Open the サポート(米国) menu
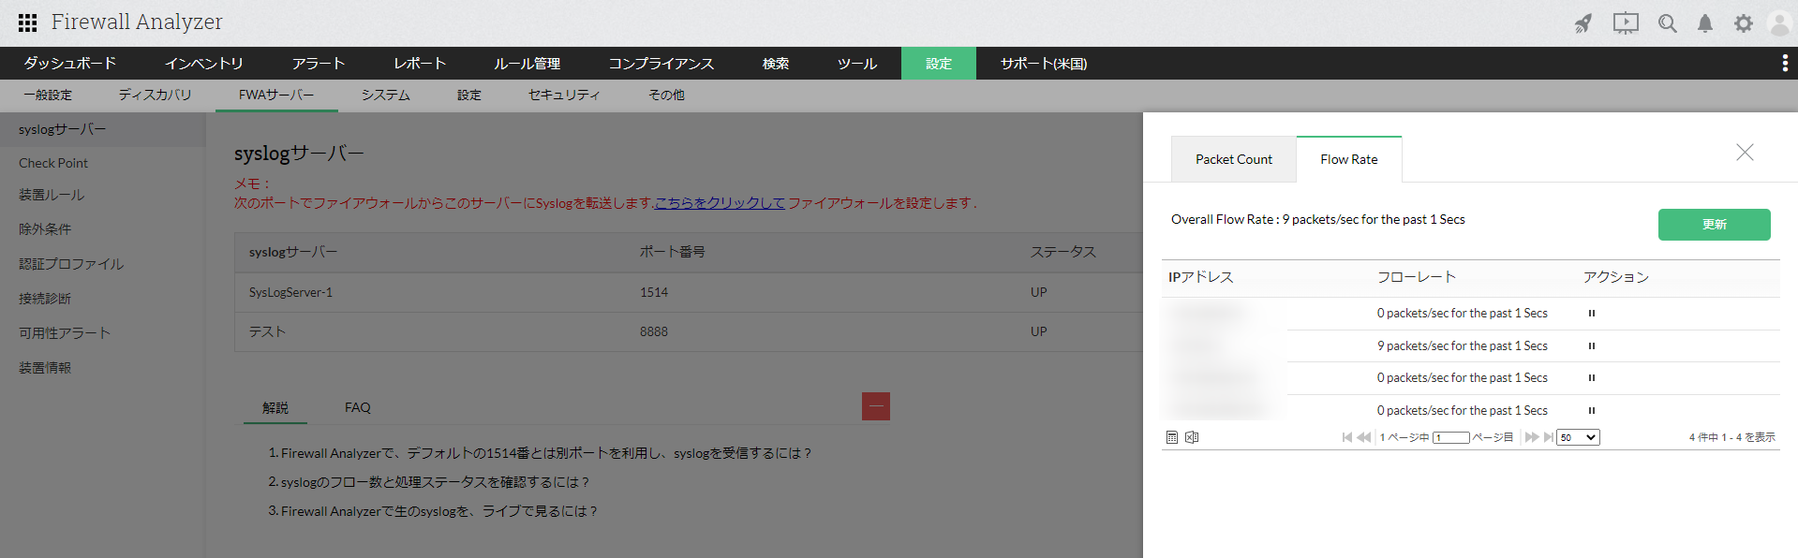 click(1044, 63)
